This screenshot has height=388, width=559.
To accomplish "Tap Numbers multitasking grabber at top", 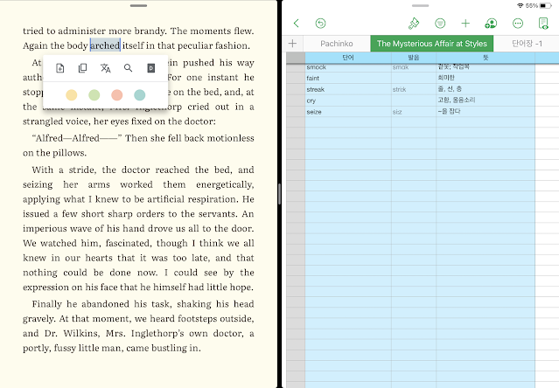I will (x=420, y=6).
